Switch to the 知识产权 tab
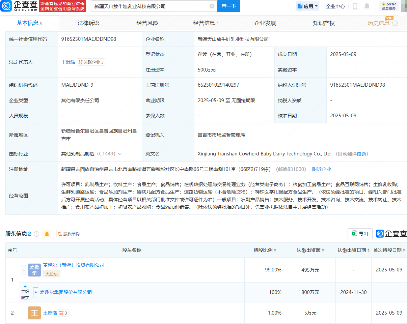 tap(324, 23)
